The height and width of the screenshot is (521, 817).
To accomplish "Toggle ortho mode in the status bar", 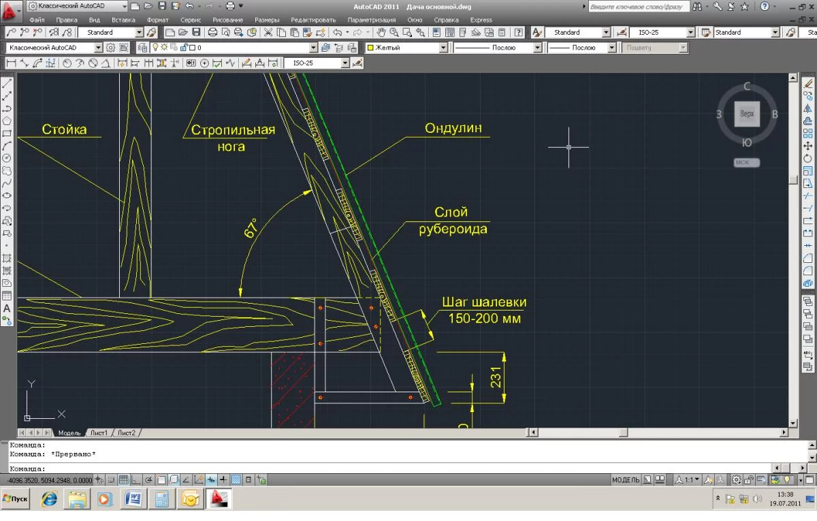I will click(x=135, y=480).
